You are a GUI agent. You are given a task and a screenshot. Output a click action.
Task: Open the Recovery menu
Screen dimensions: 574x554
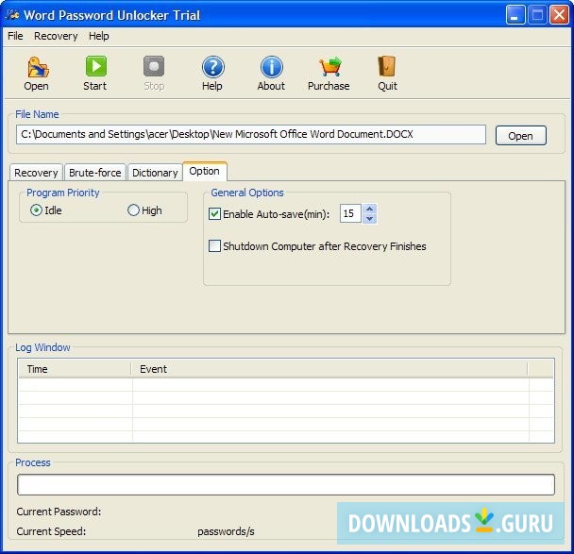pos(56,36)
